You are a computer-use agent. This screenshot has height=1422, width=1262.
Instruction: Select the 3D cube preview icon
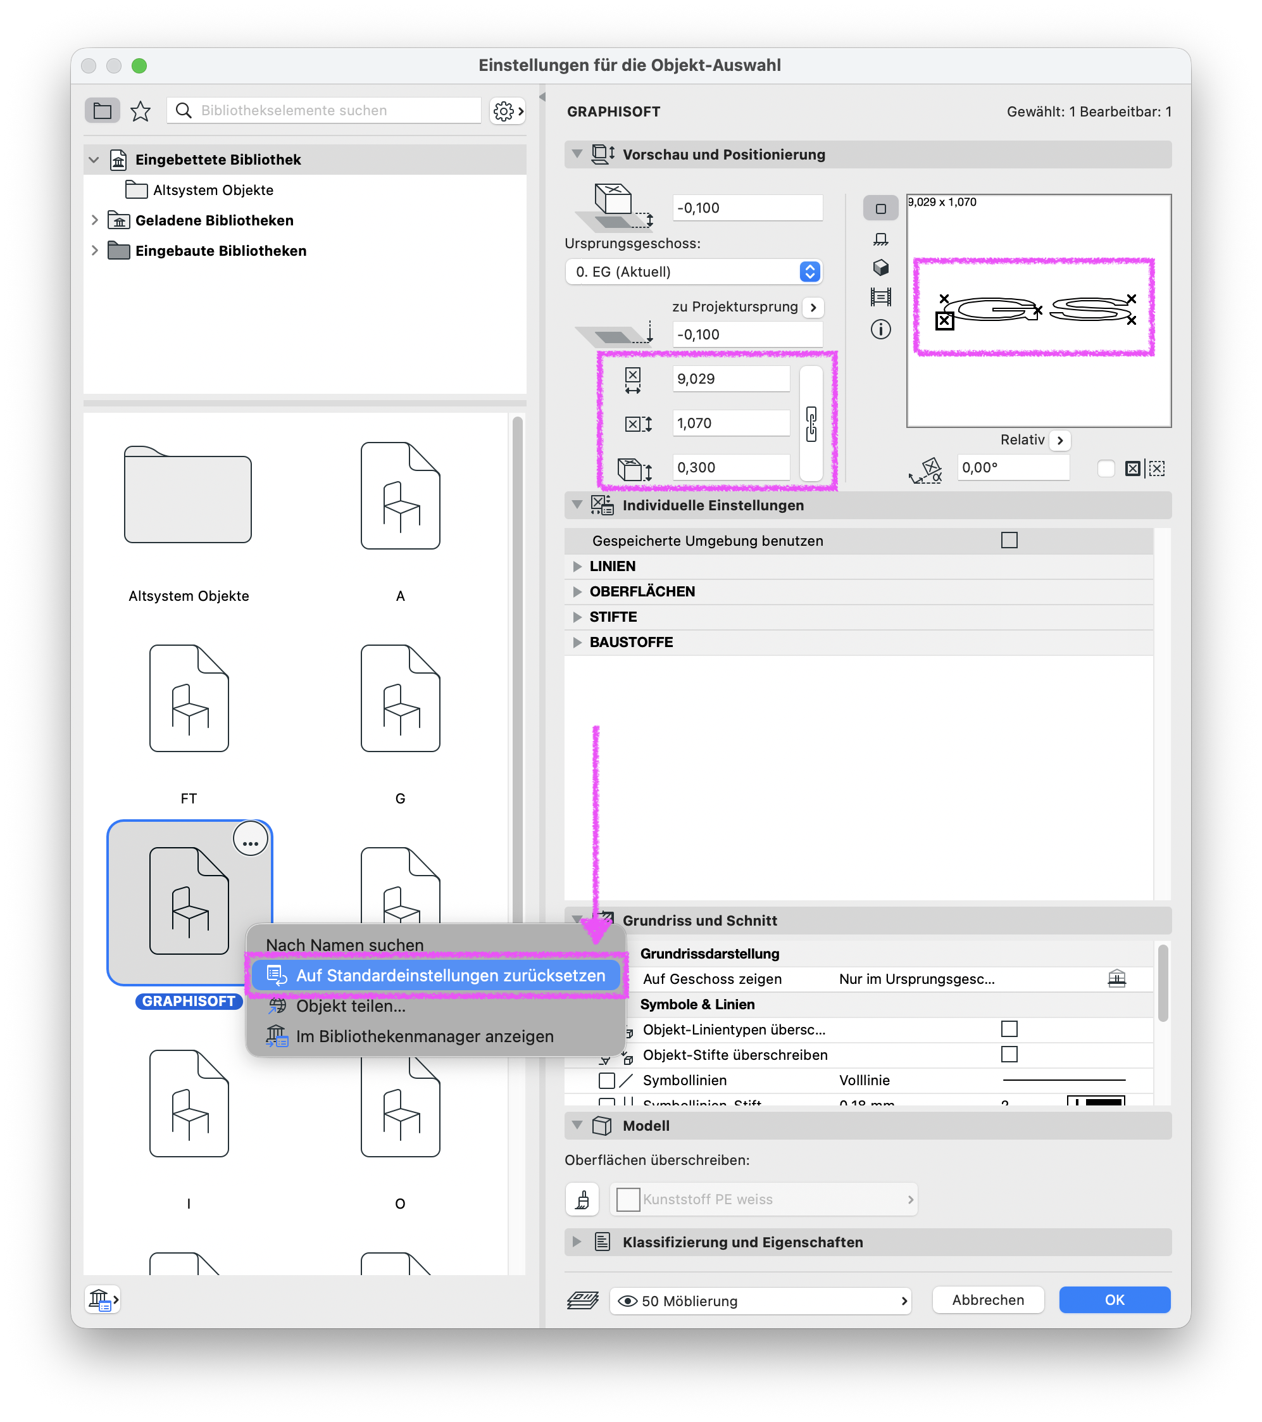(880, 268)
